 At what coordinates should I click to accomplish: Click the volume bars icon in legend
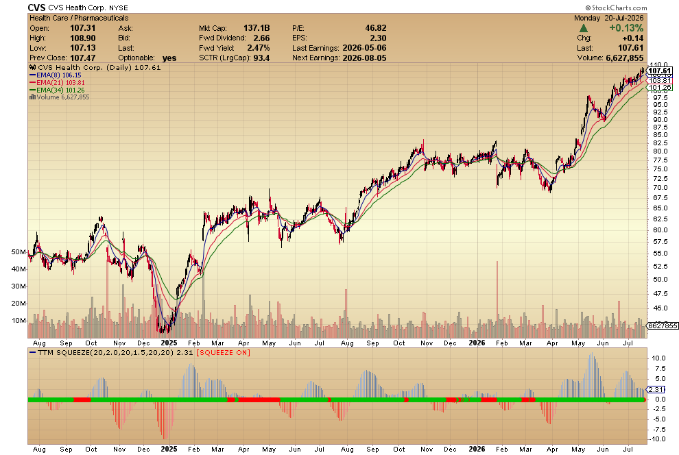point(32,97)
